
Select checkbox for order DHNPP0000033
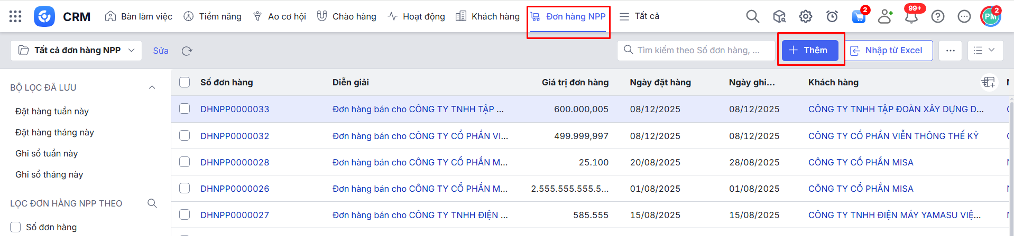(185, 109)
